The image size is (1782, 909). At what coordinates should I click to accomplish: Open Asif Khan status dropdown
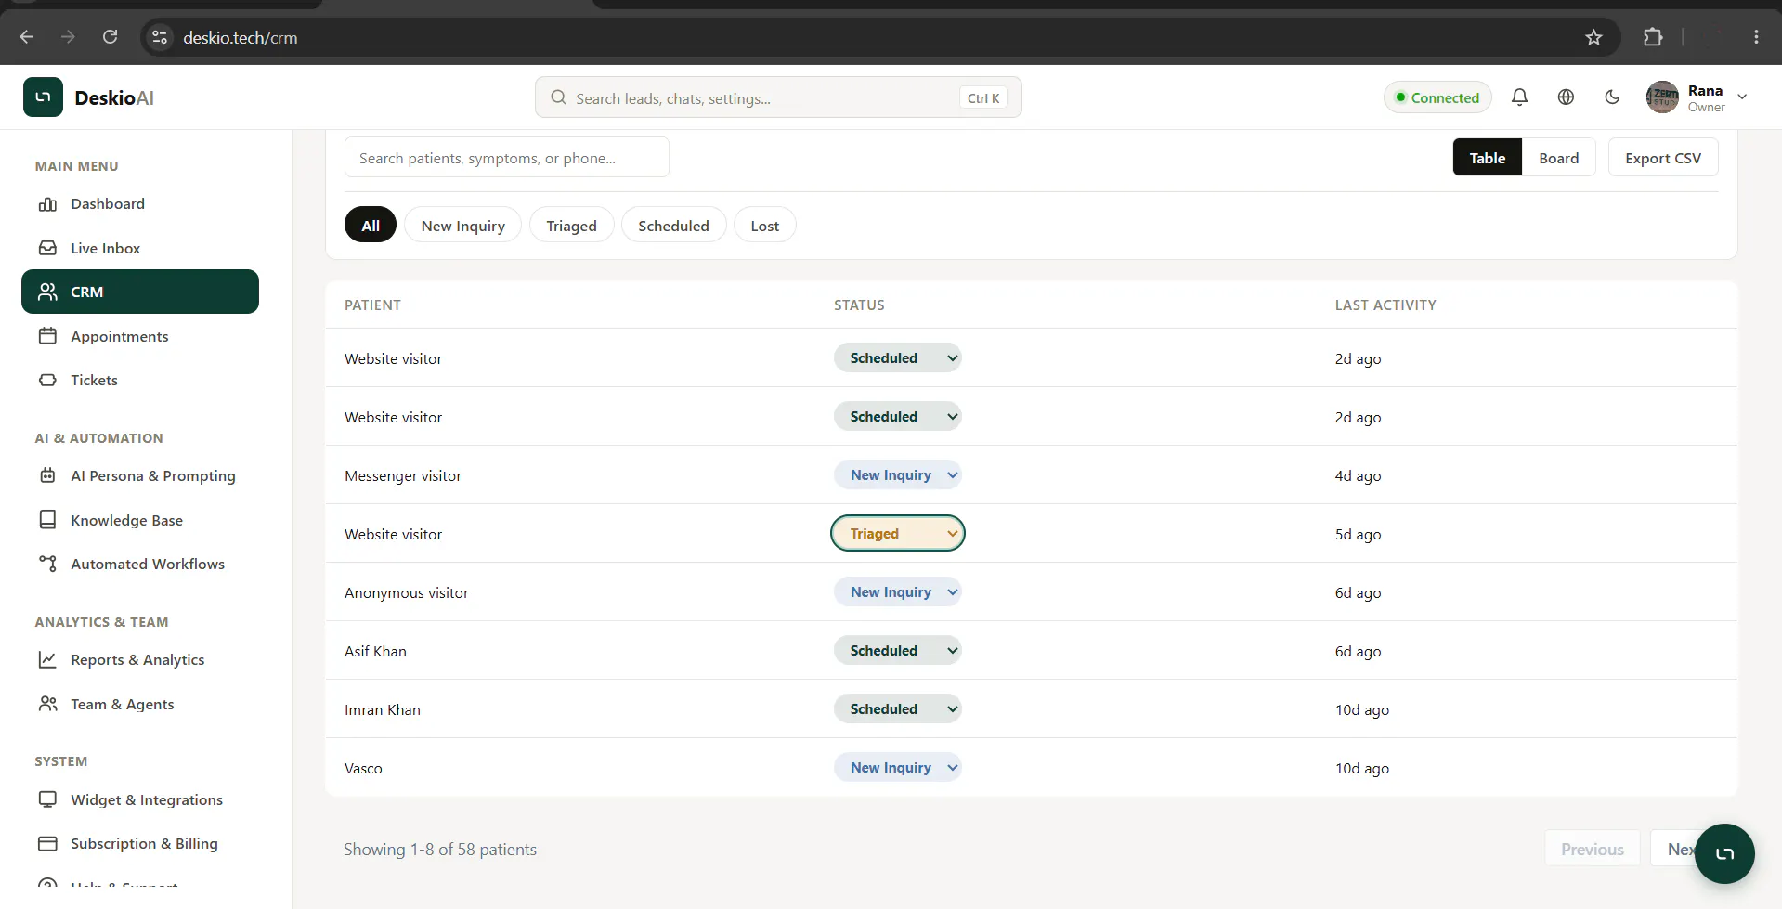tap(897, 651)
